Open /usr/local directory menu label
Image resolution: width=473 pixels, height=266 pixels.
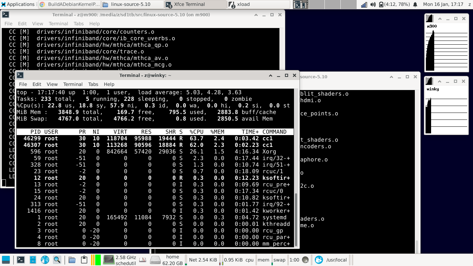(337, 260)
